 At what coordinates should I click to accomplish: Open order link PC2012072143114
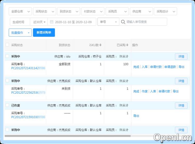click(28, 68)
